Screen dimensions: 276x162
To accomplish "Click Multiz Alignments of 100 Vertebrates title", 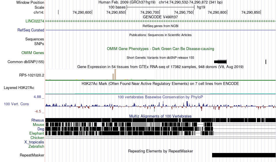I will pos(160,116).
